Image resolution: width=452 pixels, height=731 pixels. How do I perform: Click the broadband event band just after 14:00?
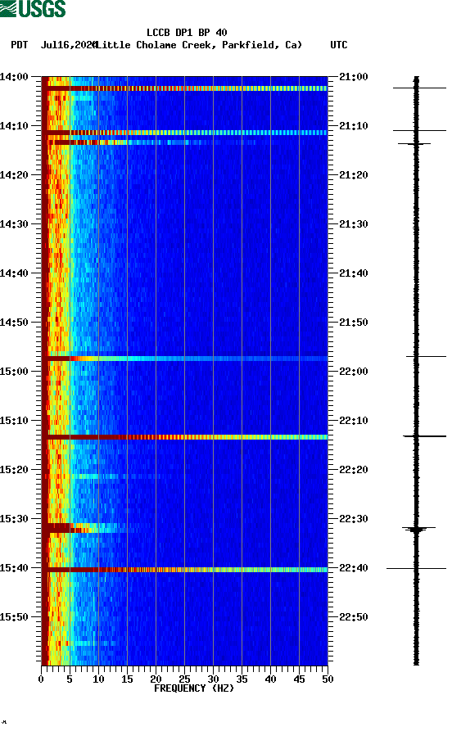click(x=184, y=88)
